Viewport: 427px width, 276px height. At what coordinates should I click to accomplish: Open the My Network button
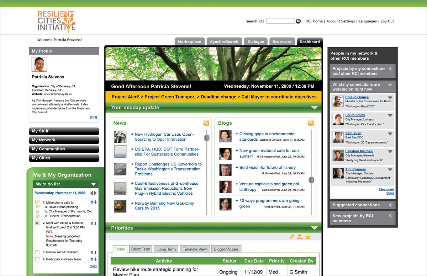(x=64, y=140)
